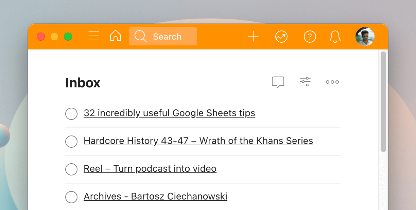
Task: Open the hamburger navigation menu
Action: pos(94,36)
